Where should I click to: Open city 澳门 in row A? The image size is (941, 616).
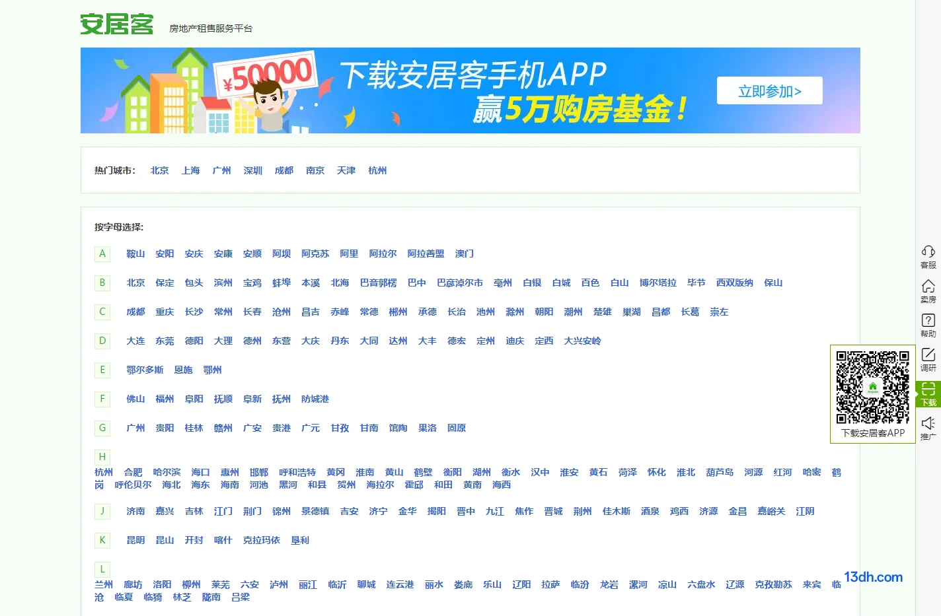coord(464,254)
